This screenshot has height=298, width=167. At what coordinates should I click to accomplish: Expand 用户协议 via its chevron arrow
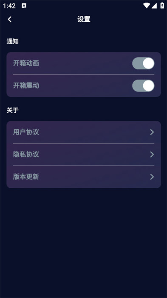[152, 132]
